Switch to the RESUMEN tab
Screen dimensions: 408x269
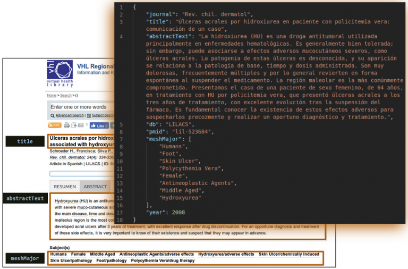click(65, 187)
